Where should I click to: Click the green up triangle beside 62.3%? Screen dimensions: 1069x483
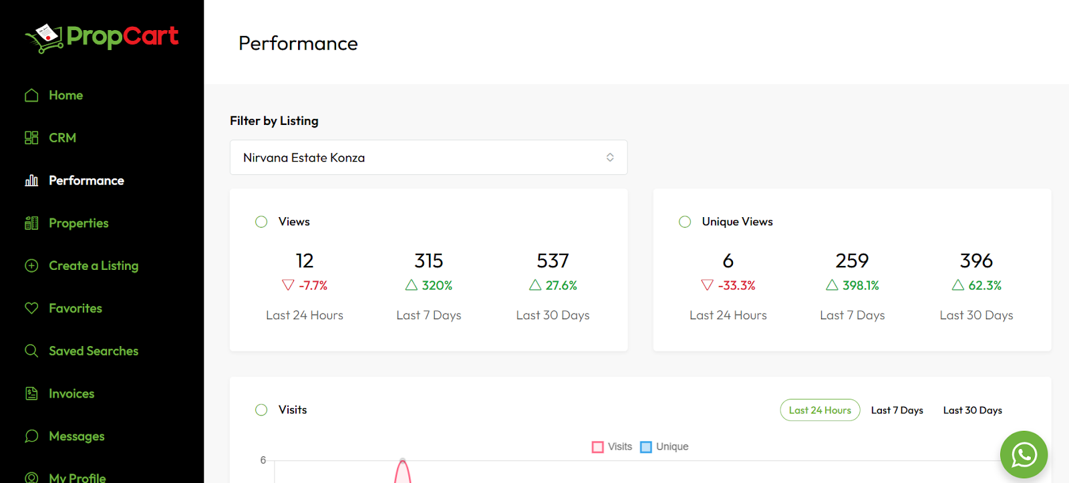958,285
